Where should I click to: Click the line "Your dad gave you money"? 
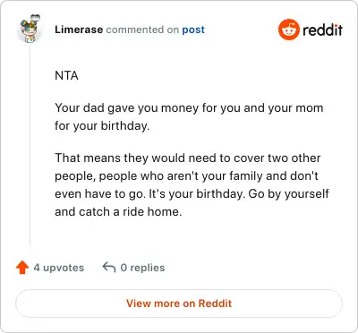pos(189,107)
